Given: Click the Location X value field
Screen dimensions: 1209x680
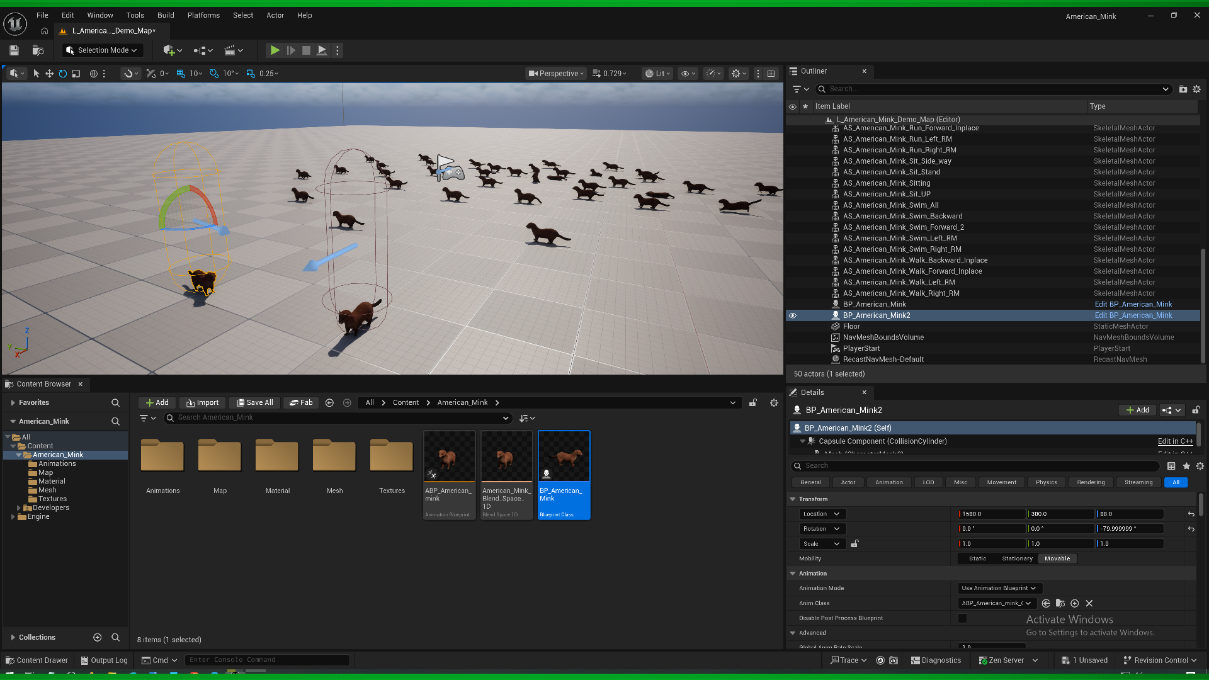Looking at the screenshot, I should 992,514.
